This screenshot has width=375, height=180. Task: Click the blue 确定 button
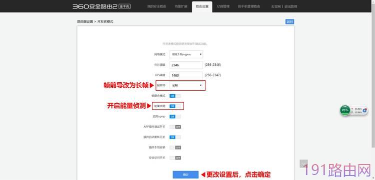click(x=185, y=175)
